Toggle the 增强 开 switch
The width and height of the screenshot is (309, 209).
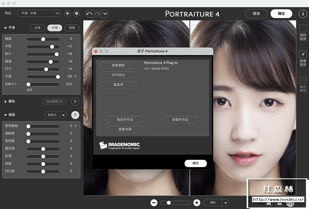pos(75,115)
